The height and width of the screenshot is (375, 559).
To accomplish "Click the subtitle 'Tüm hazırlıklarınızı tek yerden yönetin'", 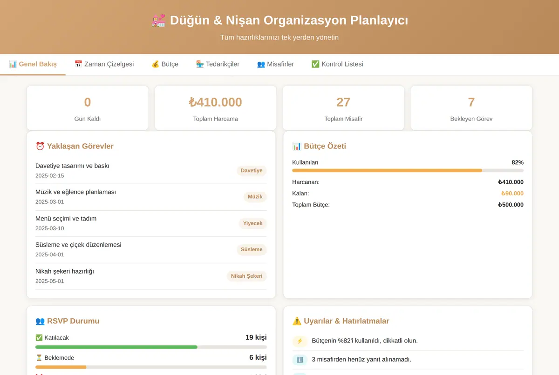I will pos(279,37).
